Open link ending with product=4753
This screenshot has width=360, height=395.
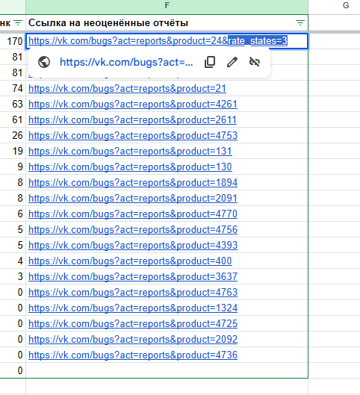pos(133,136)
